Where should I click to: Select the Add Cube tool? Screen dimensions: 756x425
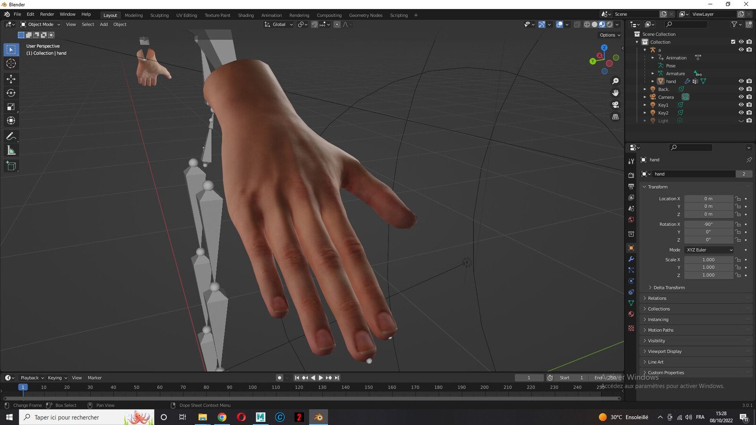point(11,166)
